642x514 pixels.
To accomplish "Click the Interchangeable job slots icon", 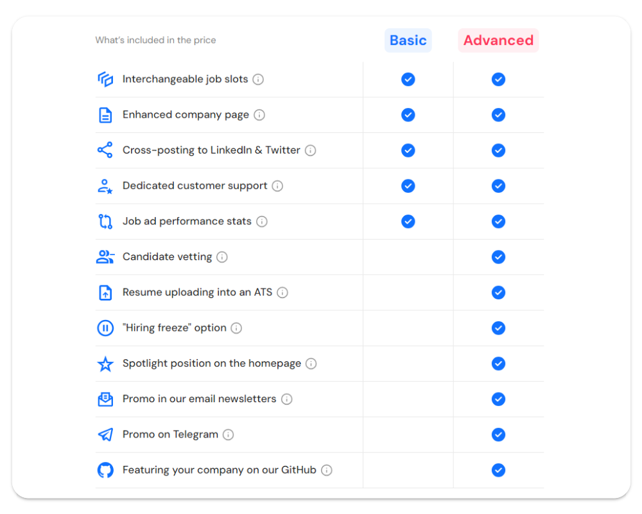I will 105,80.
